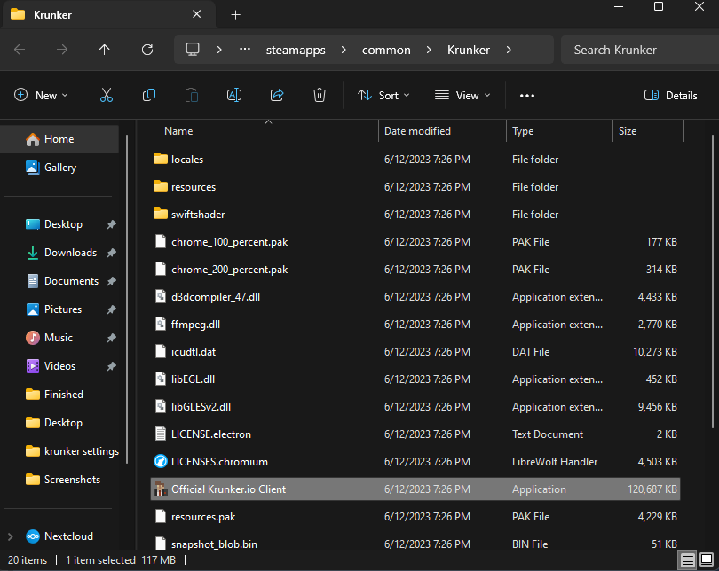
Task: Select resources.pak file
Action: tap(415, 517)
